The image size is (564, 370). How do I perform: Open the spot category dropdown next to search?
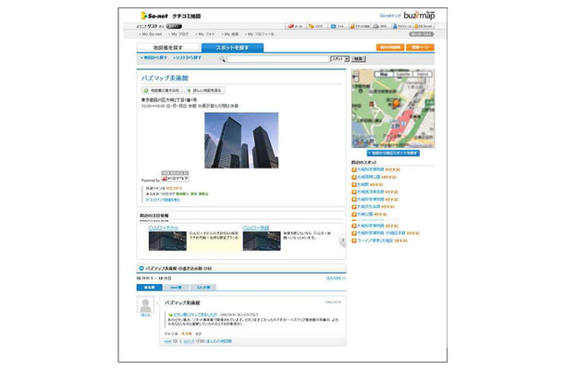point(338,58)
